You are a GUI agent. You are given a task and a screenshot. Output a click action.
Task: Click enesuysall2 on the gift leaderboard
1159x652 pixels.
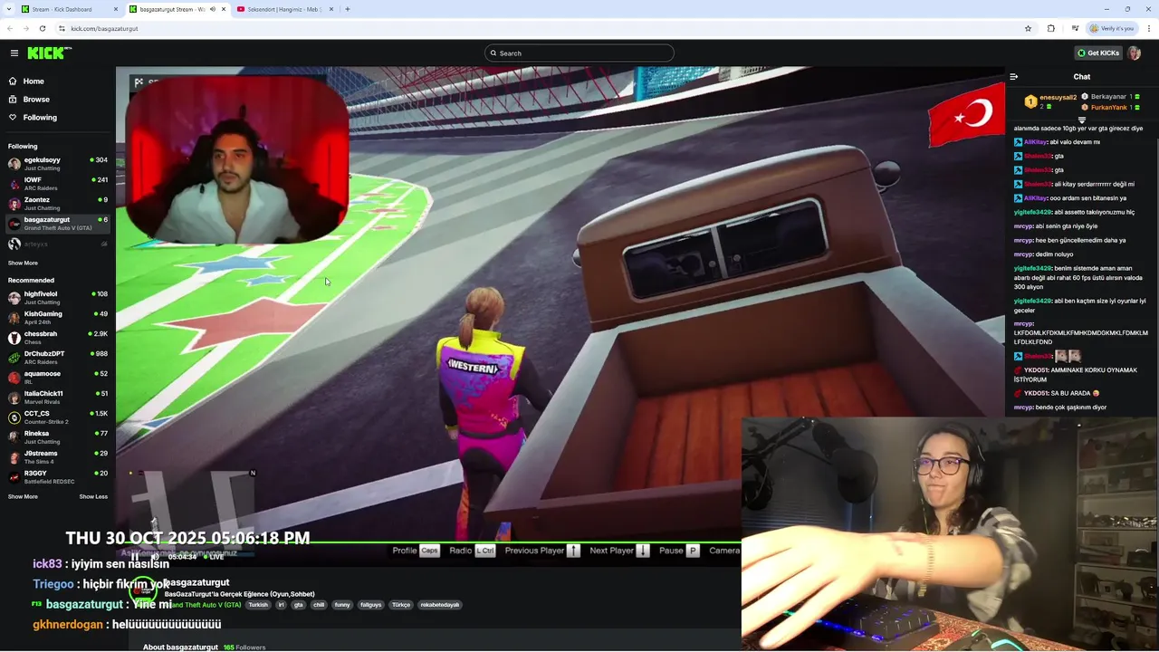coord(1058,97)
